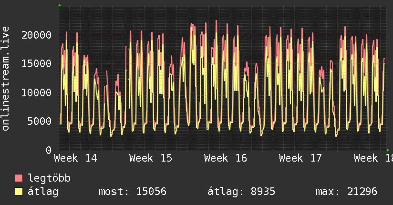Screen dimensions: 393x205
Task: Click the pink legtöbb legend swatch
Action: point(19,178)
